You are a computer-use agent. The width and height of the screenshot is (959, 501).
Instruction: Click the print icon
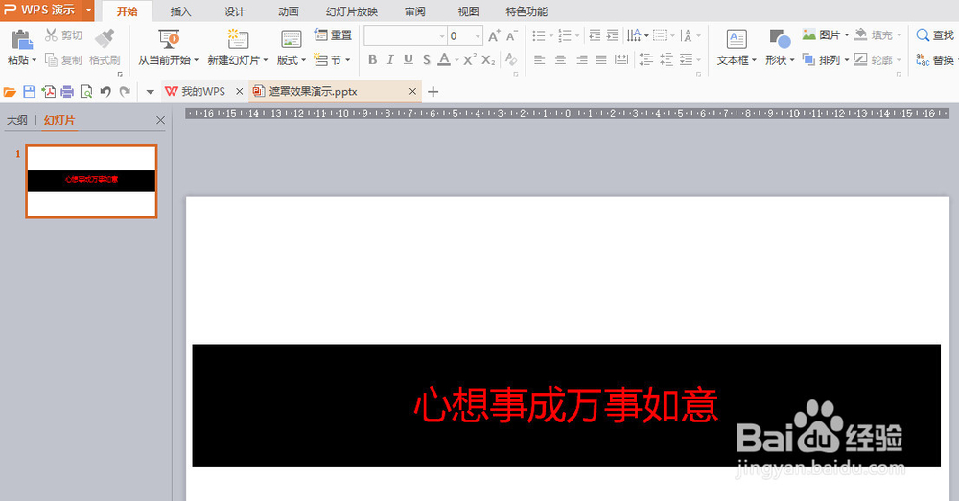click(x=67, y=92)
